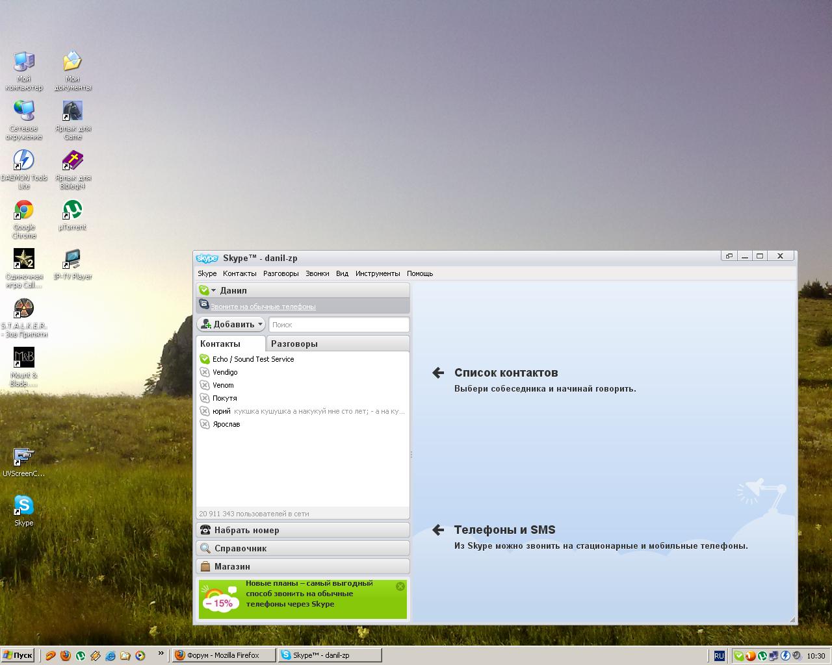Select the Echo / Sound Test Service contact
832x665 pixels.
[303, 359]
